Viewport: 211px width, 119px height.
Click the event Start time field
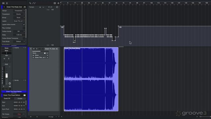pyautogui.click(x=19, y=102)
